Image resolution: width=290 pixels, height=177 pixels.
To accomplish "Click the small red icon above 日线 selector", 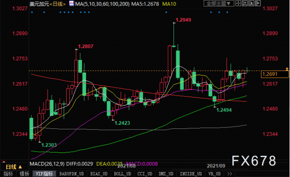I will pyautogui.click(x=4, y=161).
